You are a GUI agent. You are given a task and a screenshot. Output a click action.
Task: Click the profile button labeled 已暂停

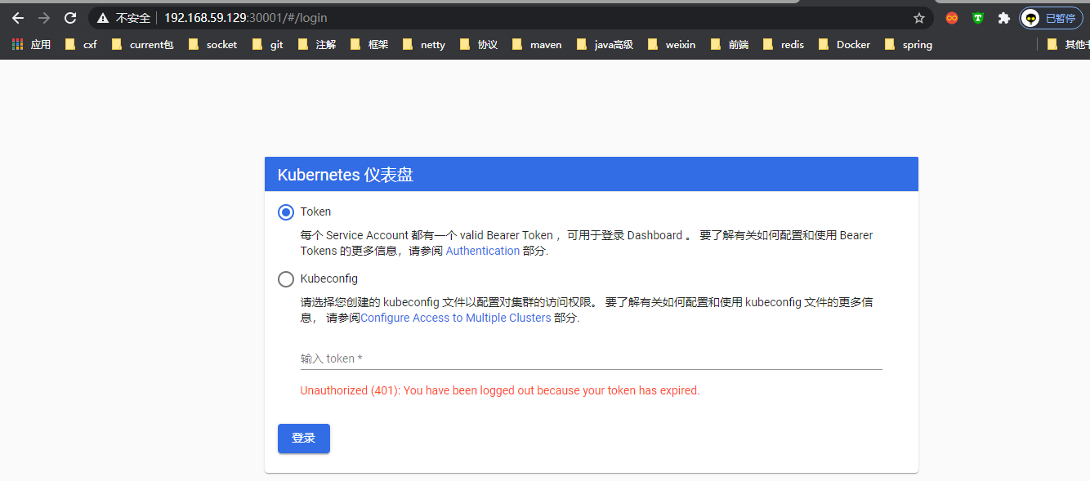tap(1051, 18)
